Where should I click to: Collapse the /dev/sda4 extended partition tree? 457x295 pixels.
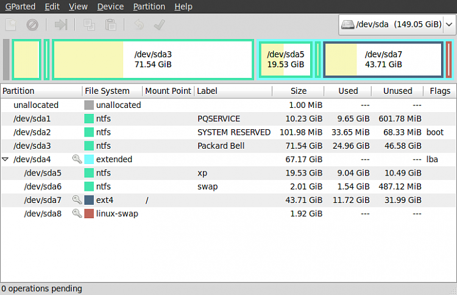tap(5, 159)
